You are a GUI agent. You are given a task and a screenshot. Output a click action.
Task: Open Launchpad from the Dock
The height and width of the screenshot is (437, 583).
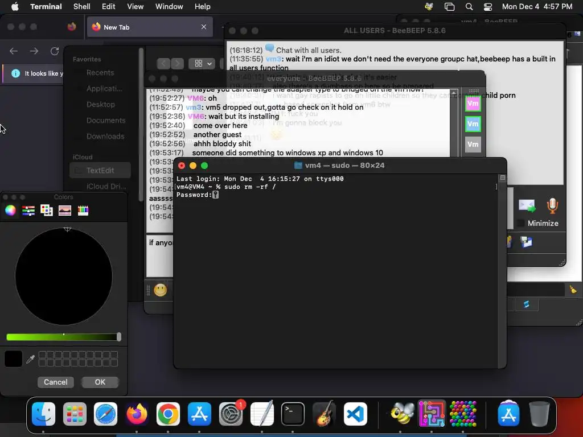point(75,414)
